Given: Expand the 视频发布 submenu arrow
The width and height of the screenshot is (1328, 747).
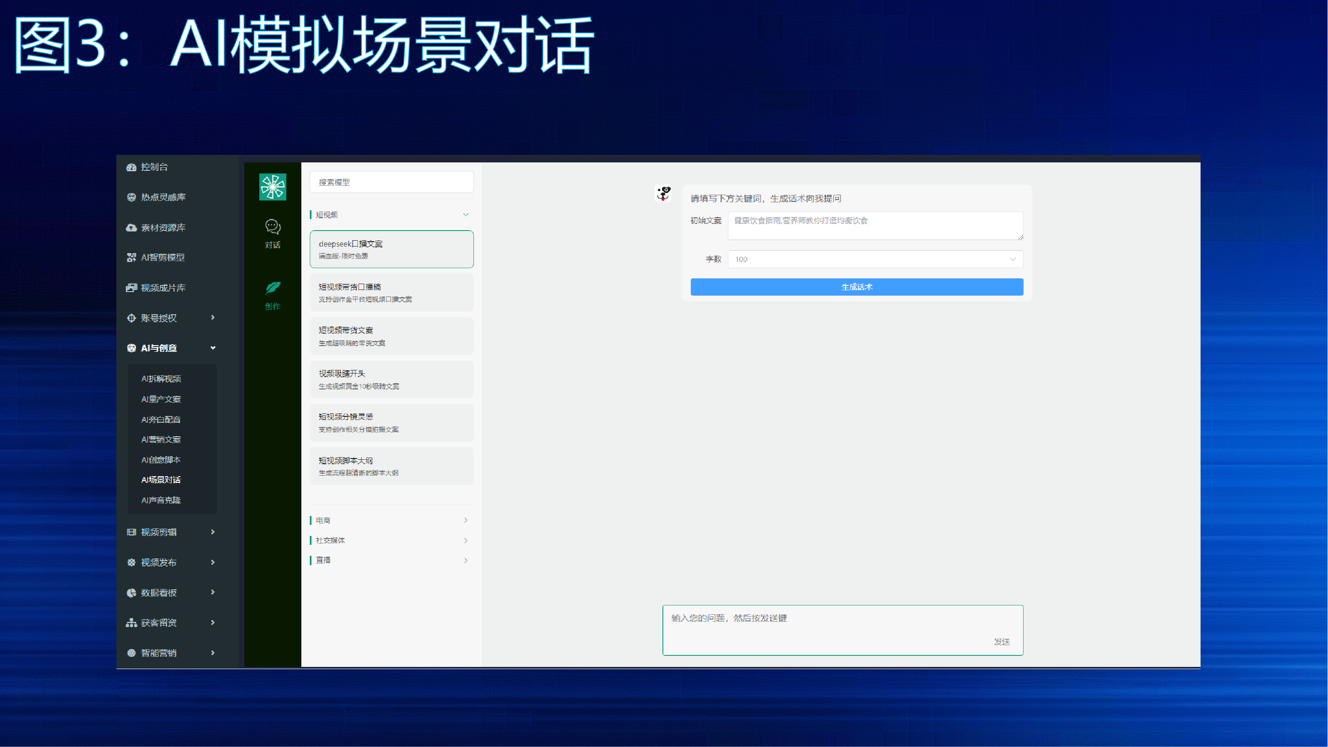Looking at the screenshot, I should click(212, 562).
